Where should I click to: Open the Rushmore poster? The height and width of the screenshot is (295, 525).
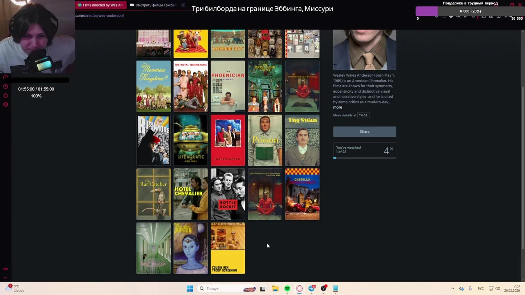click(x=153, y=140)
